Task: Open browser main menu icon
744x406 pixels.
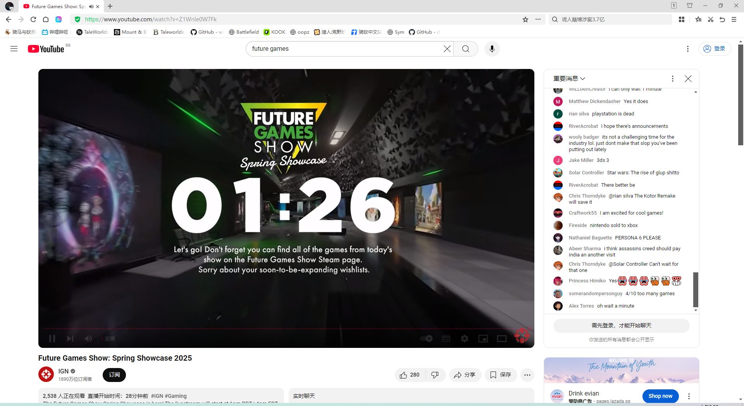Action: coord(734,19)
